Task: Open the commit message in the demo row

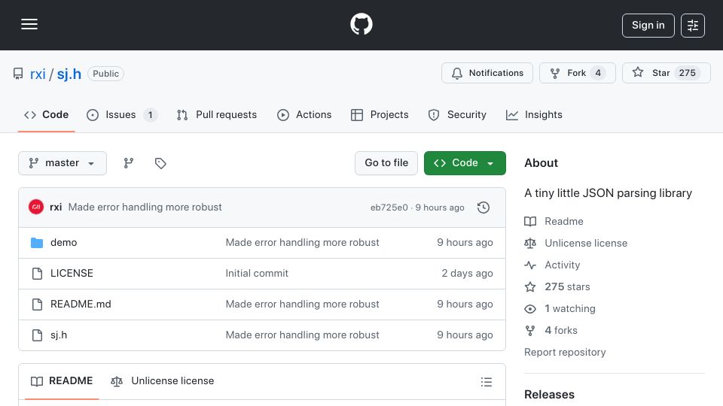Action: click(303, 243)
